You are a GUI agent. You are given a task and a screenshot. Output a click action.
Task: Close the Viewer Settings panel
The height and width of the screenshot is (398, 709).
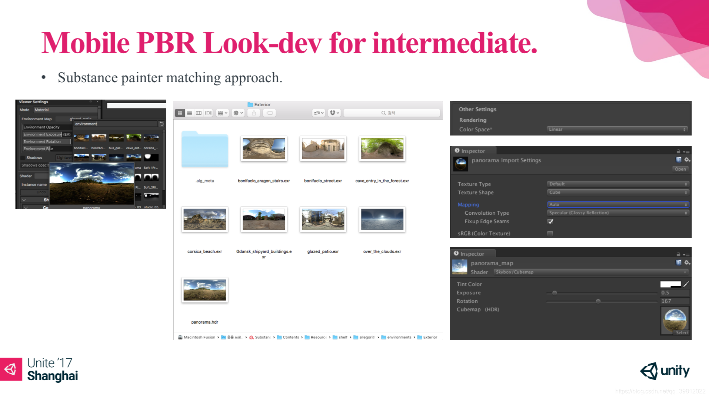tap(97, 101)
